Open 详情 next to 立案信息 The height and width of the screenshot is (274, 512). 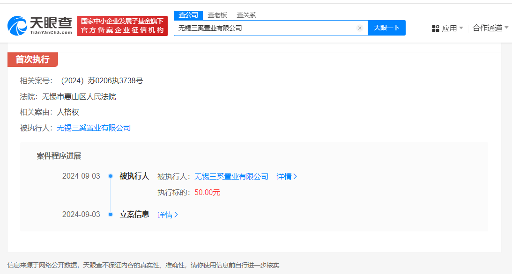(x=168, y=215)
